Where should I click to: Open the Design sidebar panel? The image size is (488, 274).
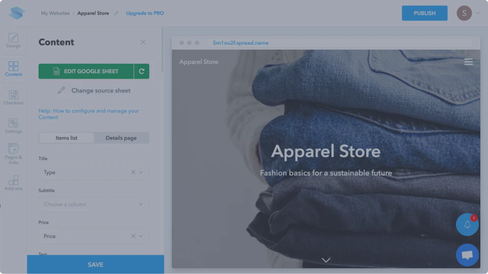[x=13, y=41]
